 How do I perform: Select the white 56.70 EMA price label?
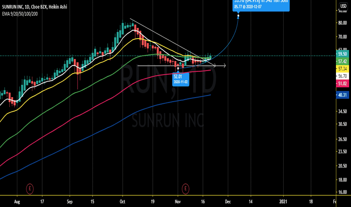(x=342, y=76)
